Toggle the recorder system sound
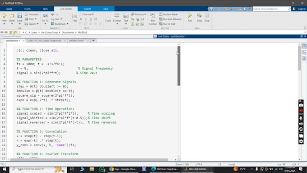Screen dimensions: 307x173 [x=301, y=124]
